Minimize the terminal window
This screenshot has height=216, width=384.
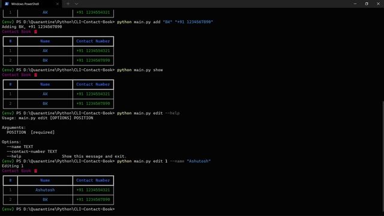tap(355, 4)
